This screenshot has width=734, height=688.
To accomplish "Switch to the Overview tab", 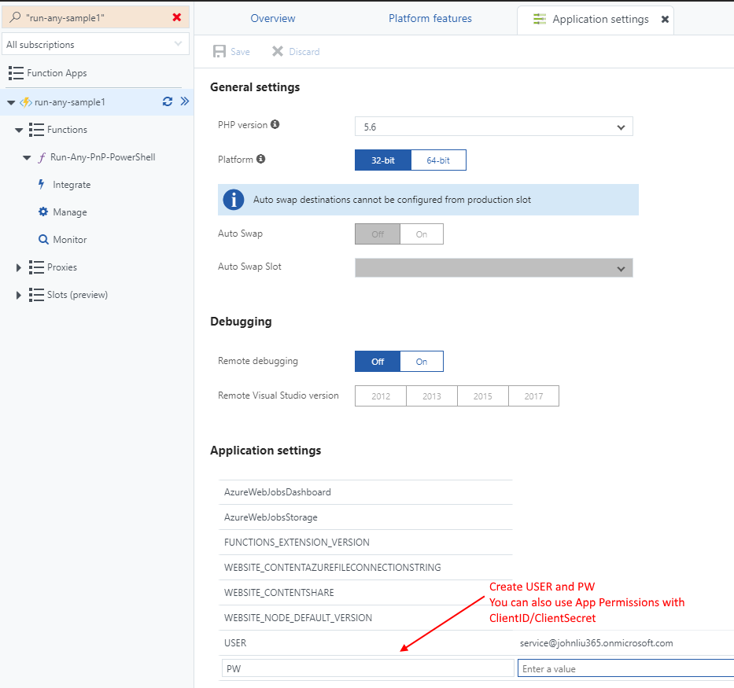I will coord(273,18).
